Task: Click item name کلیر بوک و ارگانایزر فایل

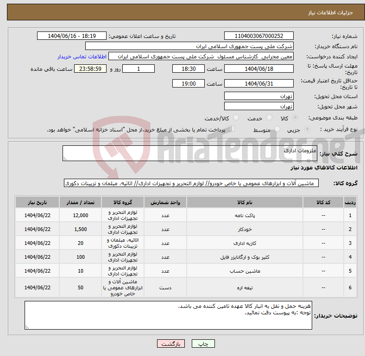Action: click(x=245, y=257)
